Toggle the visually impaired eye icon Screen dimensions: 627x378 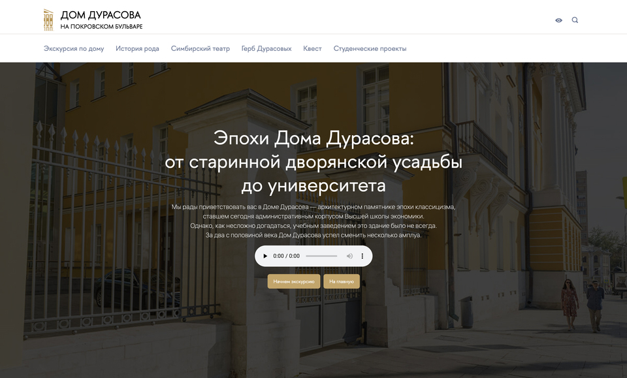(x=558, y=20)
